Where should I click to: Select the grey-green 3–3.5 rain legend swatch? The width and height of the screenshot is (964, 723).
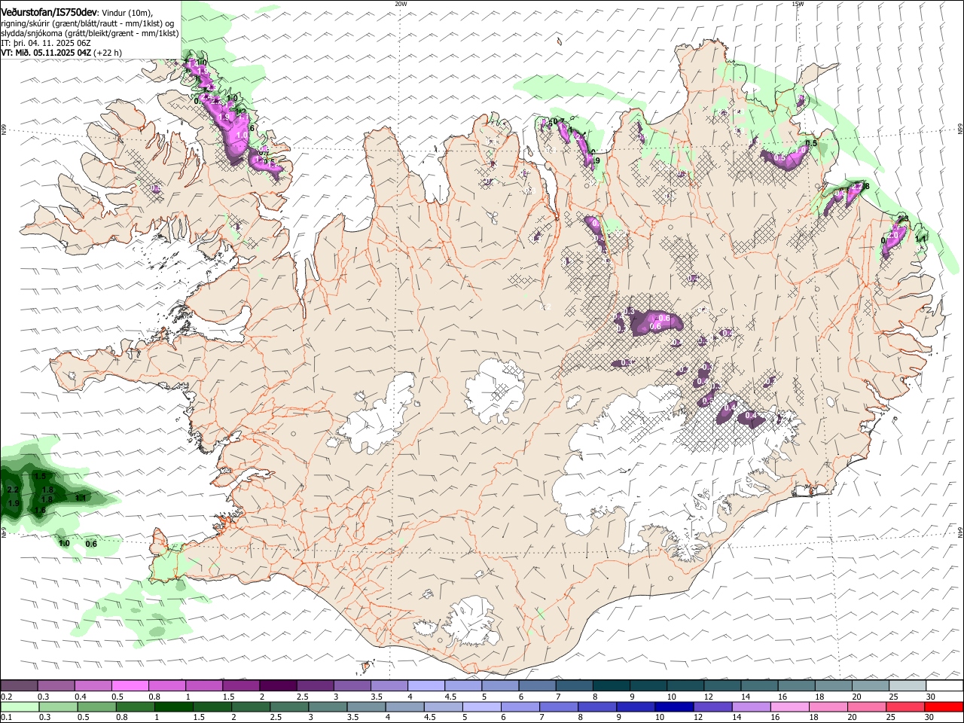(328, 707)
